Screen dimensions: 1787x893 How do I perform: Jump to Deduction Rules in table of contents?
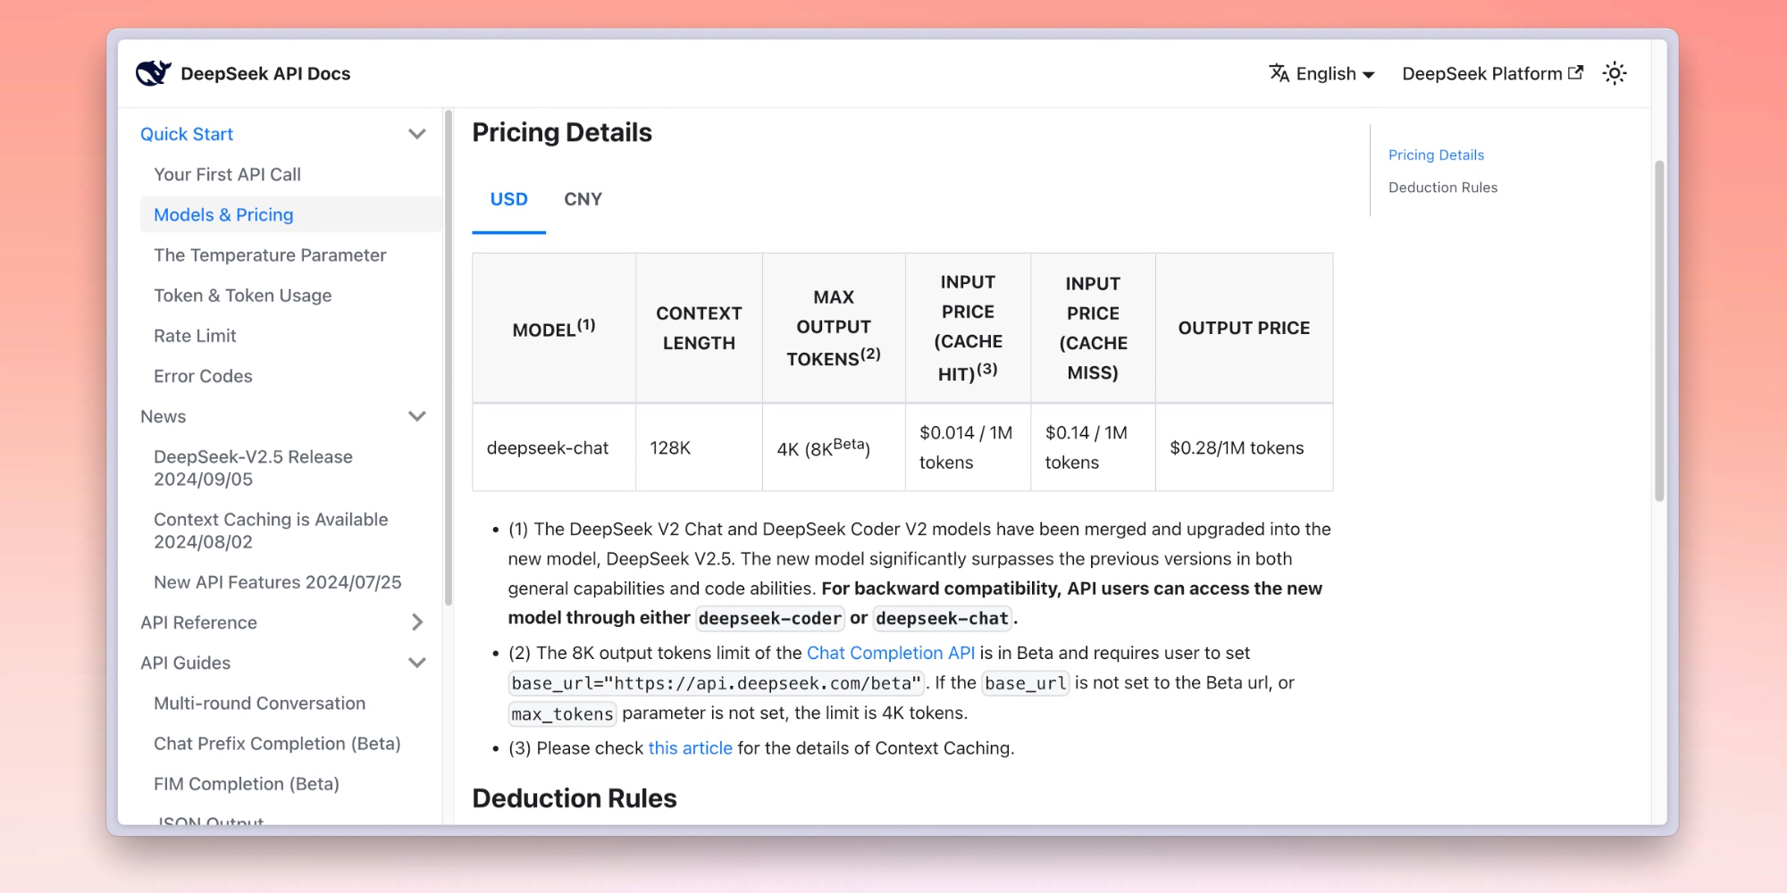click(x=1443, y=187)
